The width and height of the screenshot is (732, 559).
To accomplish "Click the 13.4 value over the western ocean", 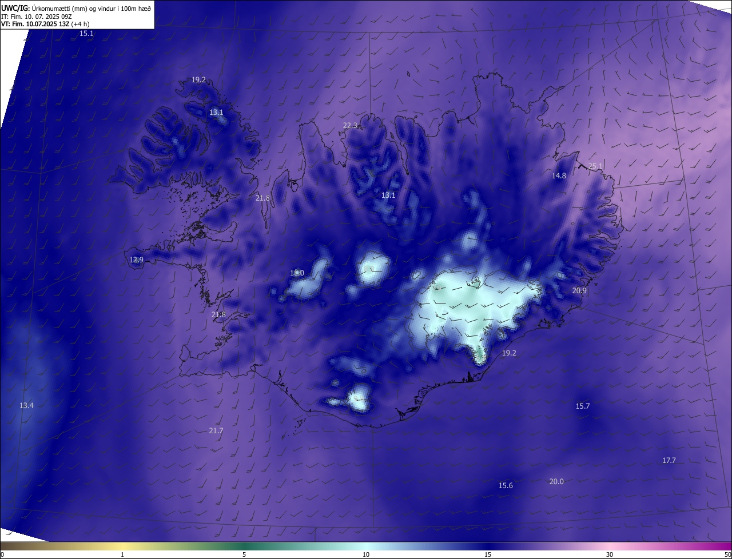I will pos(26,406).
